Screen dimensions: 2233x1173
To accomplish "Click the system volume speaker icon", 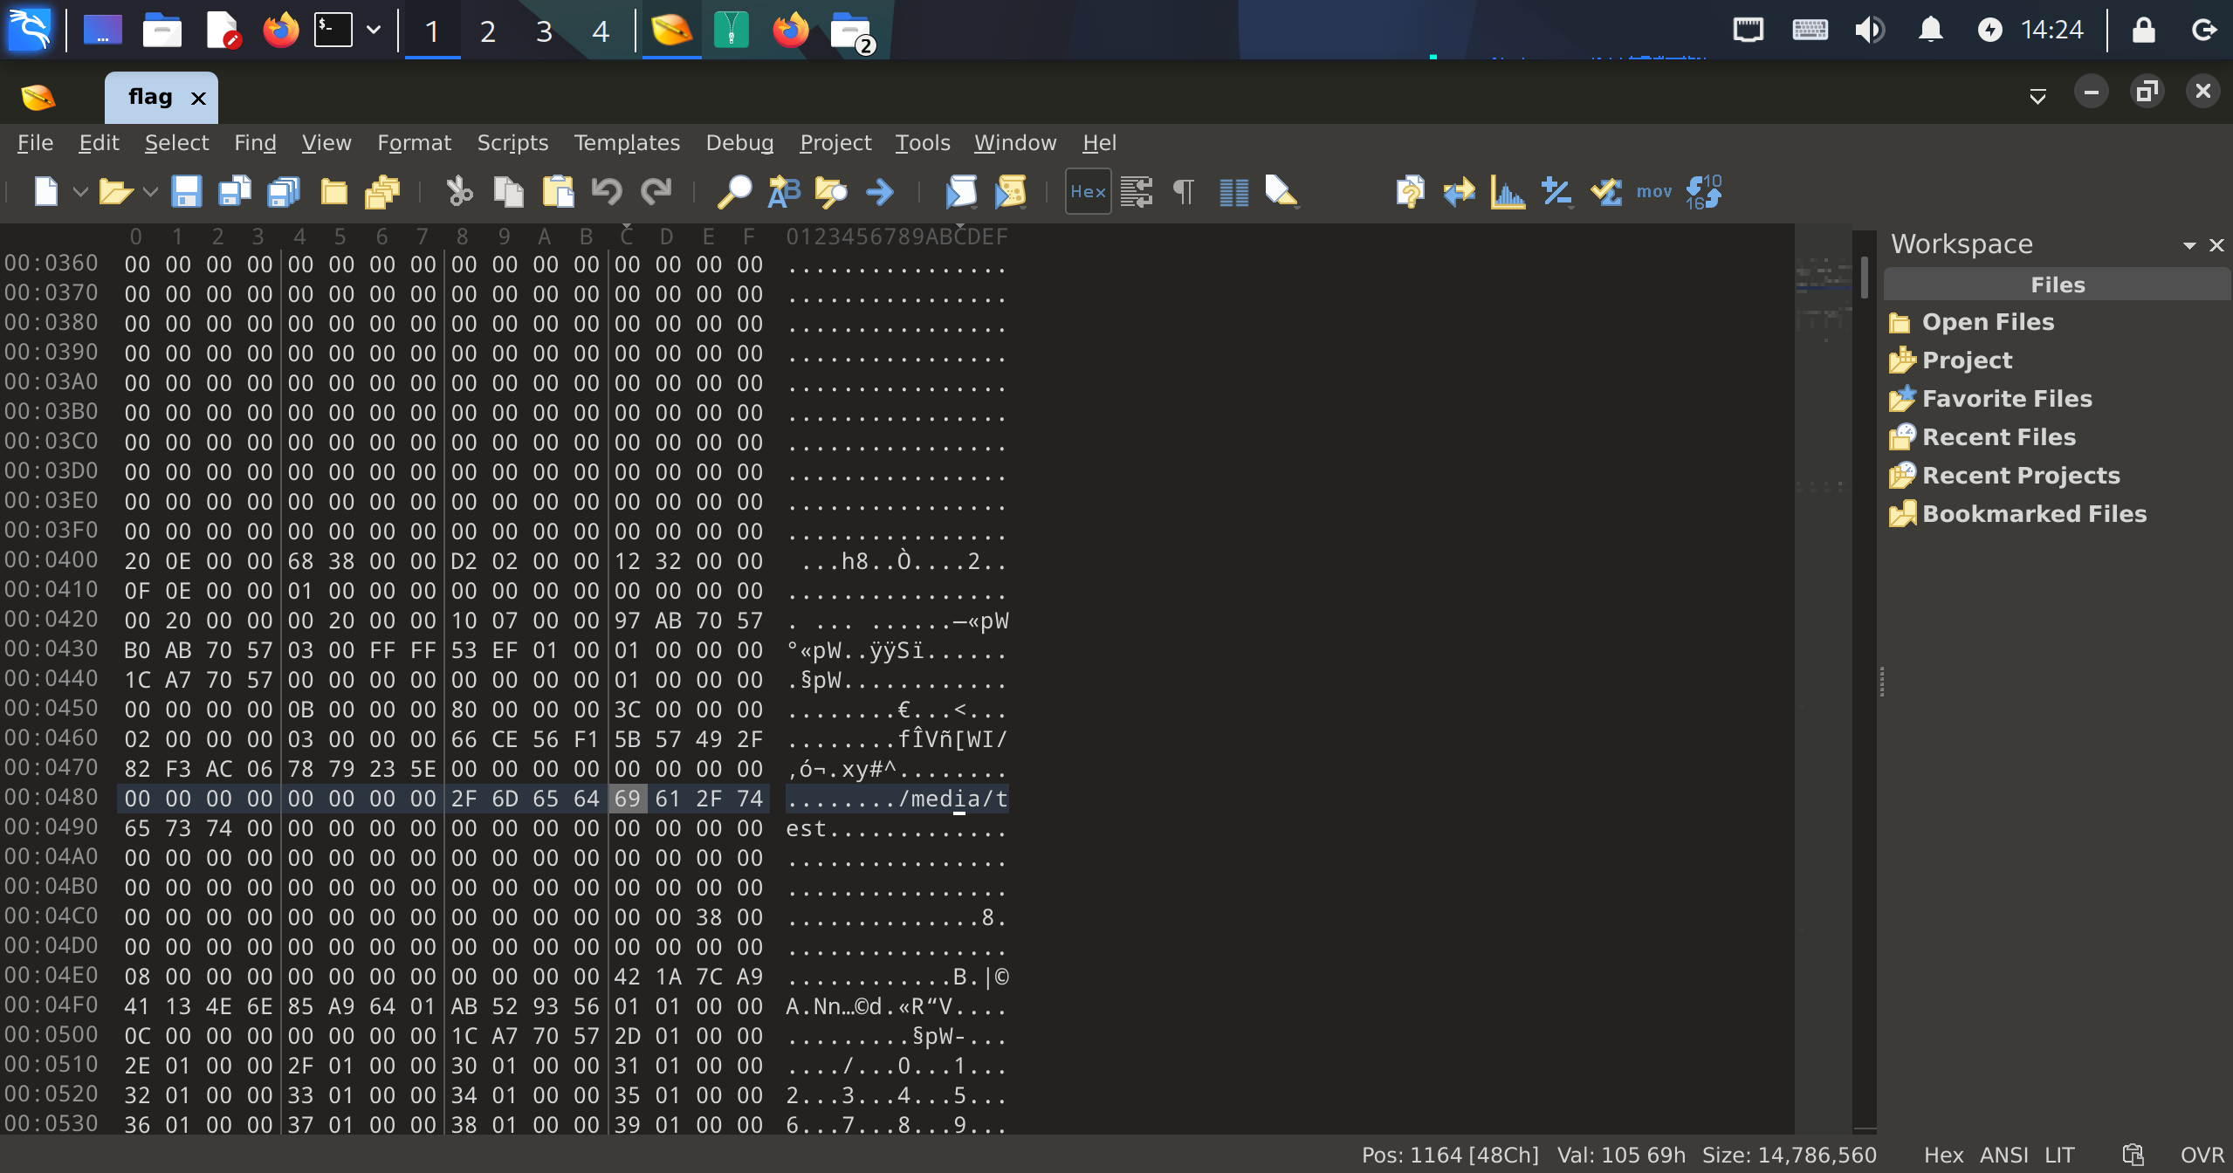I will [x=1869, y=31].
